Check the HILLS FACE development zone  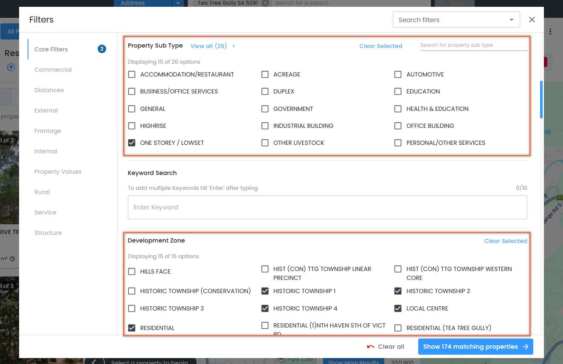[x=132, y=271]
